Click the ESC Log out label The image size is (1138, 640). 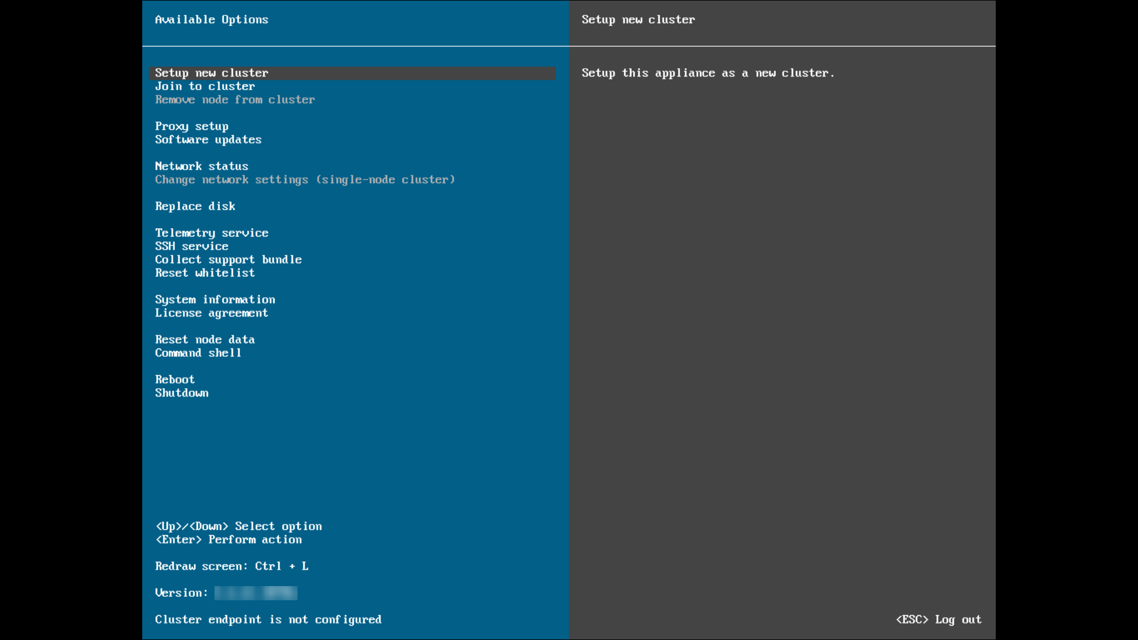[x=939, y=620]
